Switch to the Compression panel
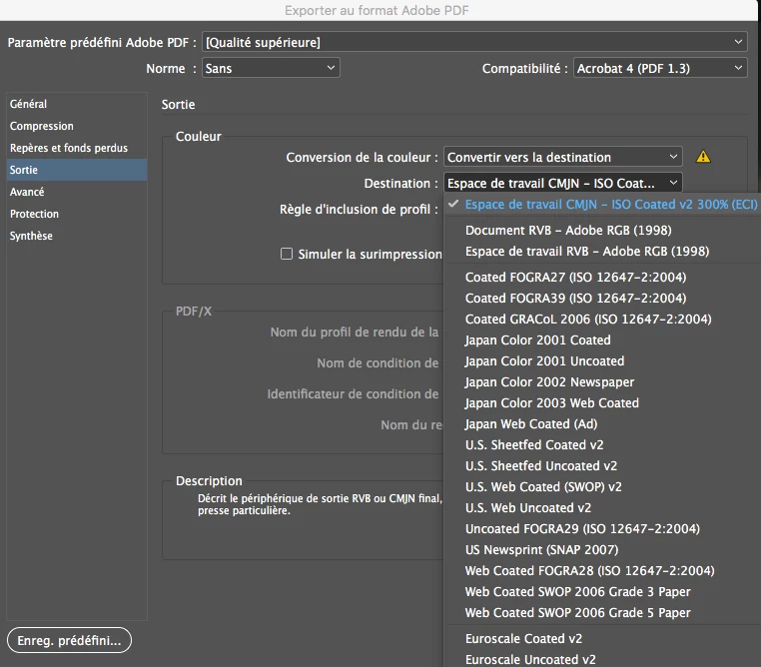The height and width of the screenshot is (667, 761). tap(77, 126)
